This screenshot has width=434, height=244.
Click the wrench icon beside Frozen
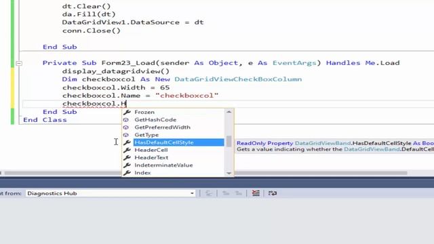pyautogui.click(x=127, y=112)
